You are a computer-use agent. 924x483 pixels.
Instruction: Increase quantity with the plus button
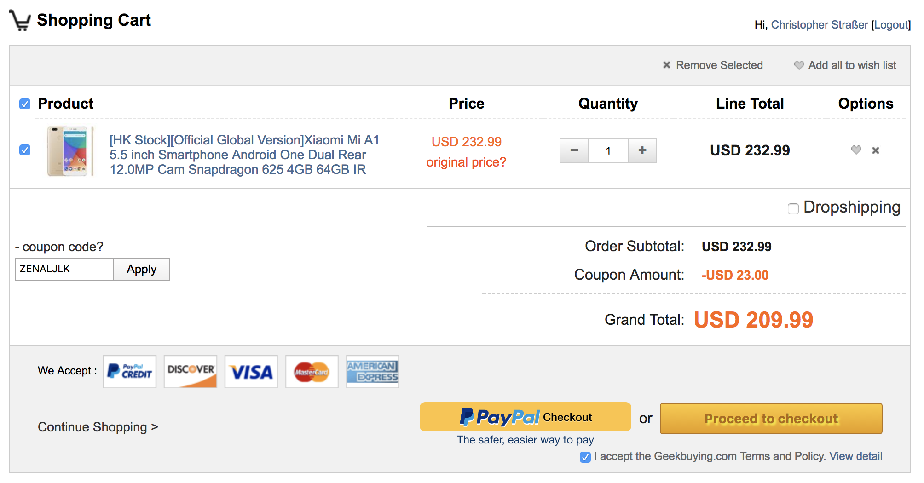click(642, 150)
